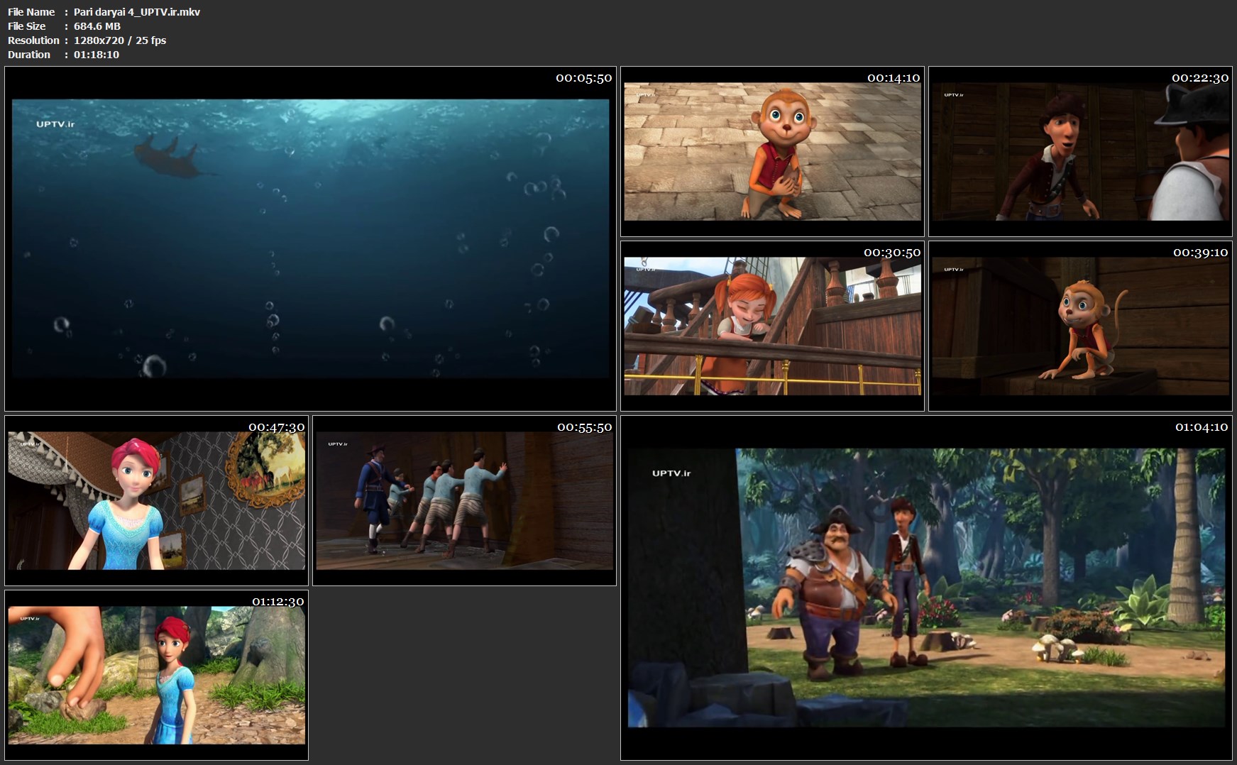Click the 00:55:50 timestamp
This screenshot has width=1237, height=765.
(x=584, y=427)
